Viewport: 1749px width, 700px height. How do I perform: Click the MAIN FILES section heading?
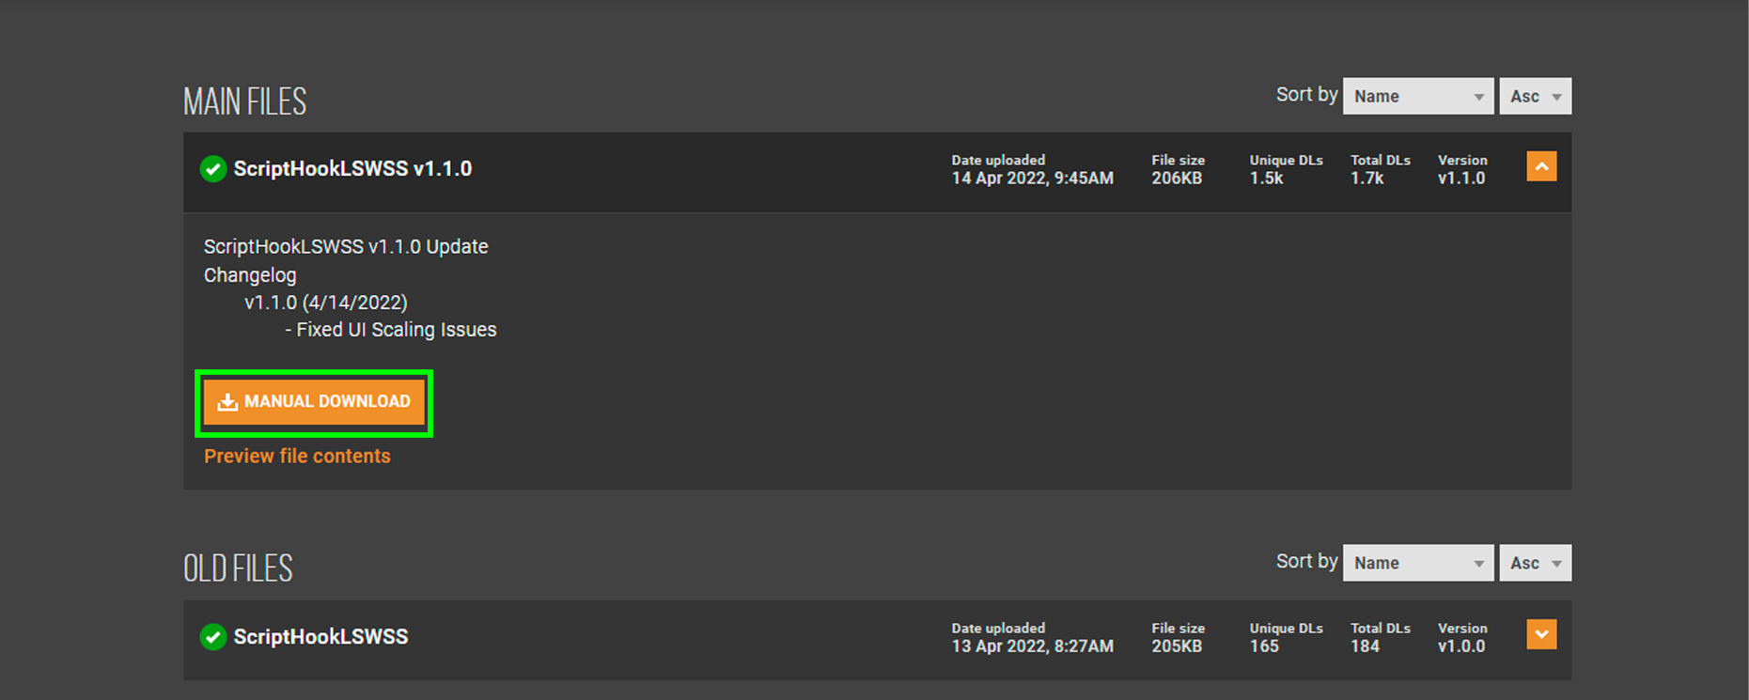244,101
